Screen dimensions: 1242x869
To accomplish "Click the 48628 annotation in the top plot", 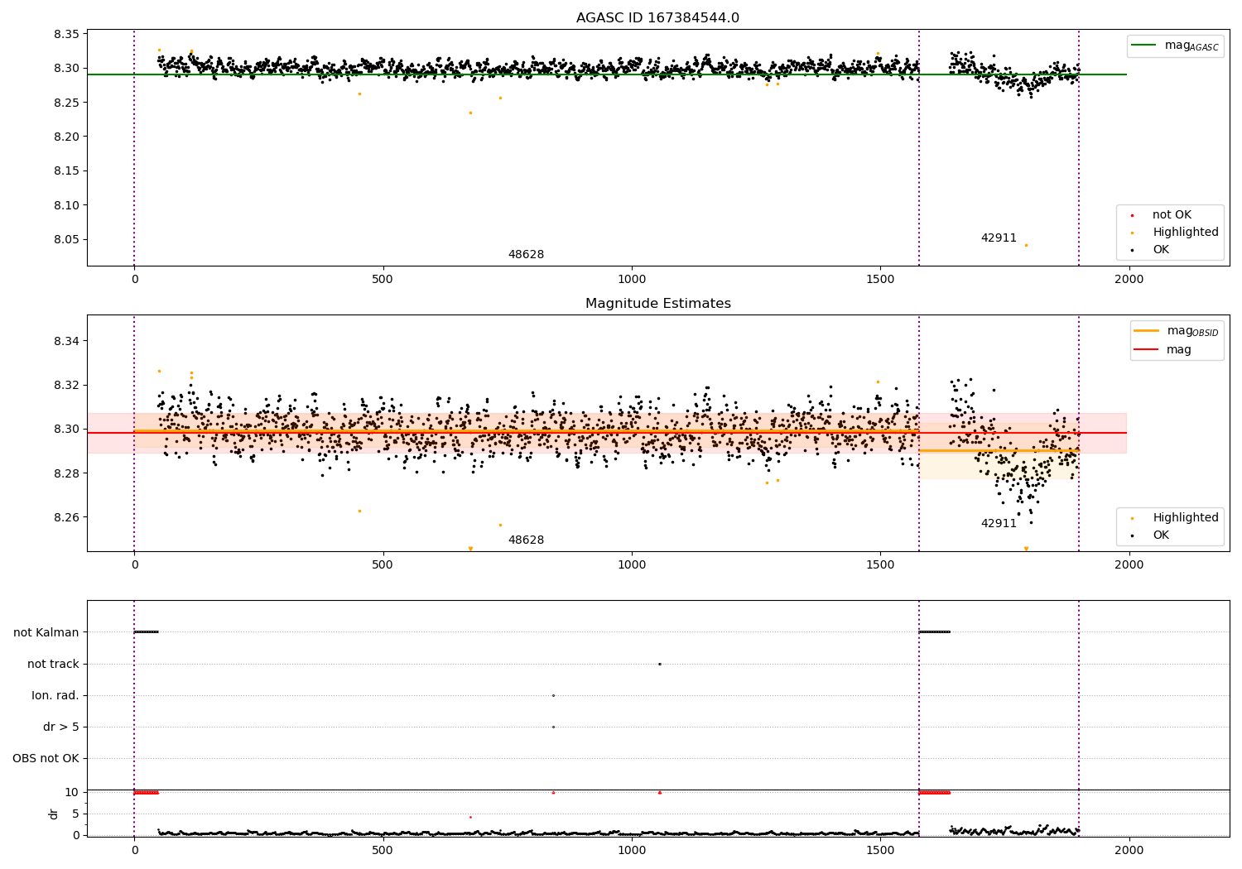I will pos(526,255).
